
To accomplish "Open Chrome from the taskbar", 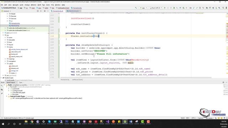I will (32, 122).
